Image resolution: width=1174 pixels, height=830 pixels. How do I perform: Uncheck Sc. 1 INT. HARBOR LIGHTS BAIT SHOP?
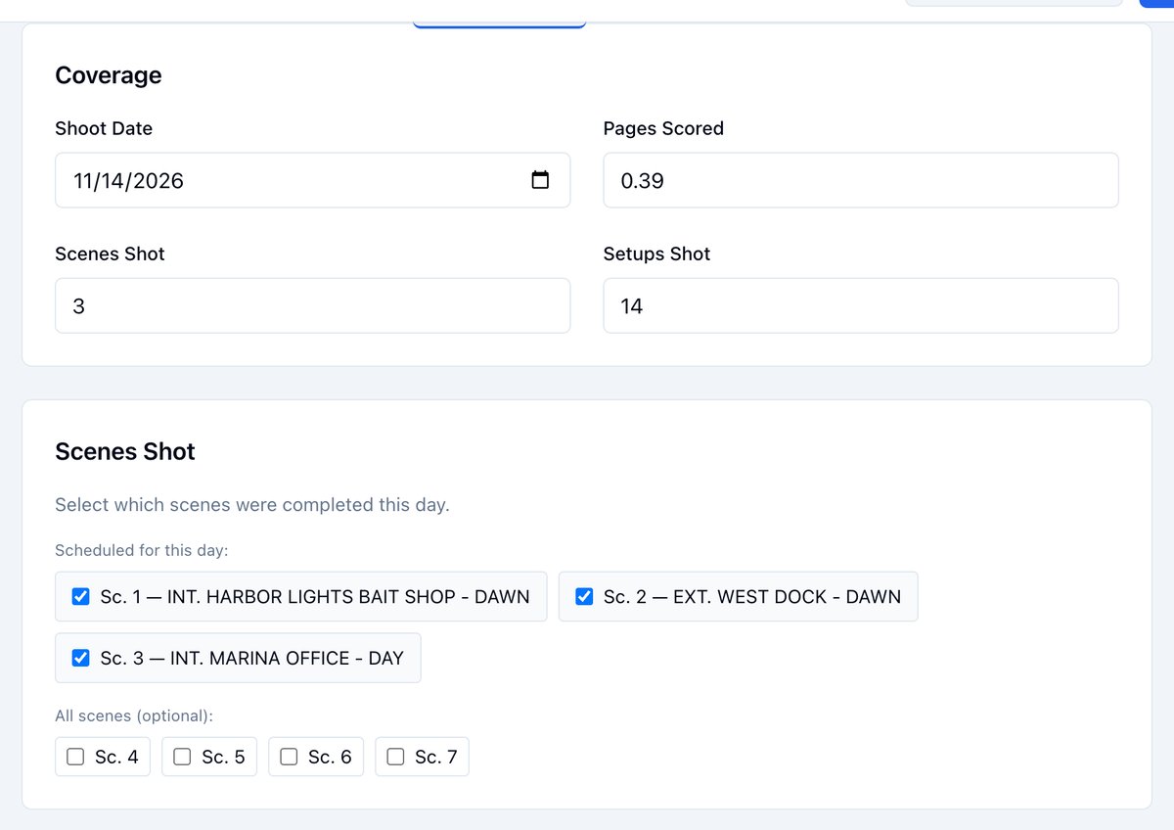pyautogui.click(x=81, y=596)
